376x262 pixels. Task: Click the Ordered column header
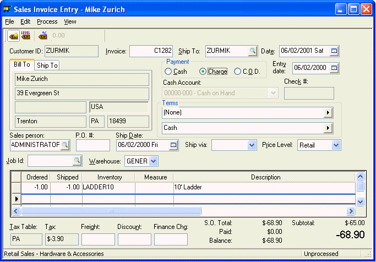tap(36, 177)
